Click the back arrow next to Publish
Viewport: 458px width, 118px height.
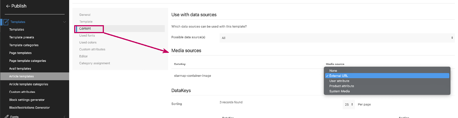point(8,6)
